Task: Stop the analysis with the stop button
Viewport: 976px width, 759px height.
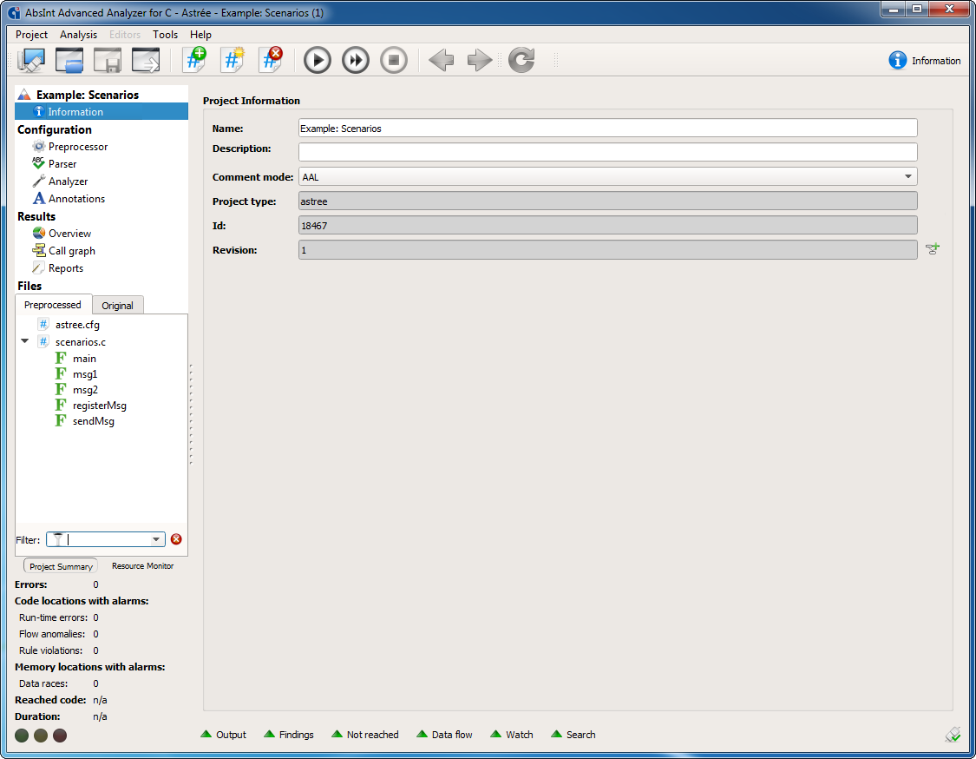Action: (x=393, y=61)
